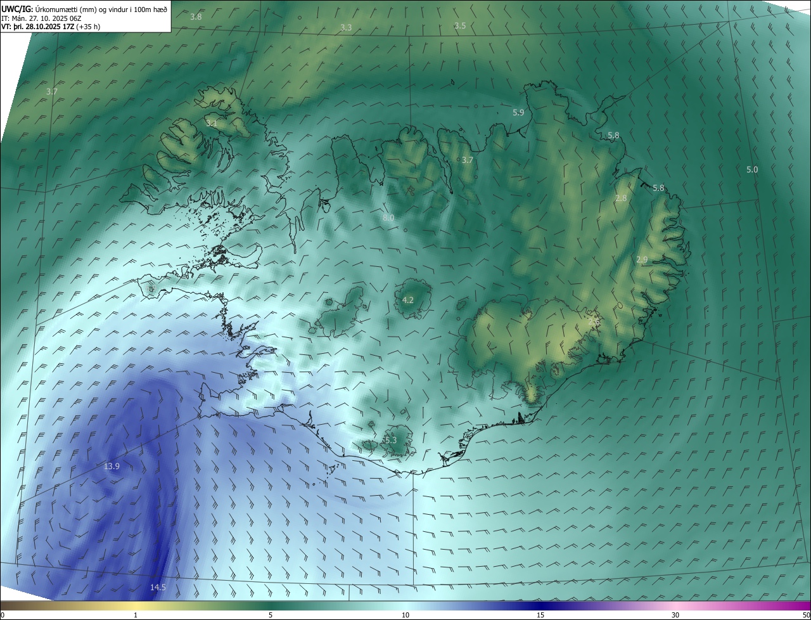Image resolution: width=811 pixels, height=620 pixels.
Task: Click the 4.2 value label
Action: pos(408,300)
